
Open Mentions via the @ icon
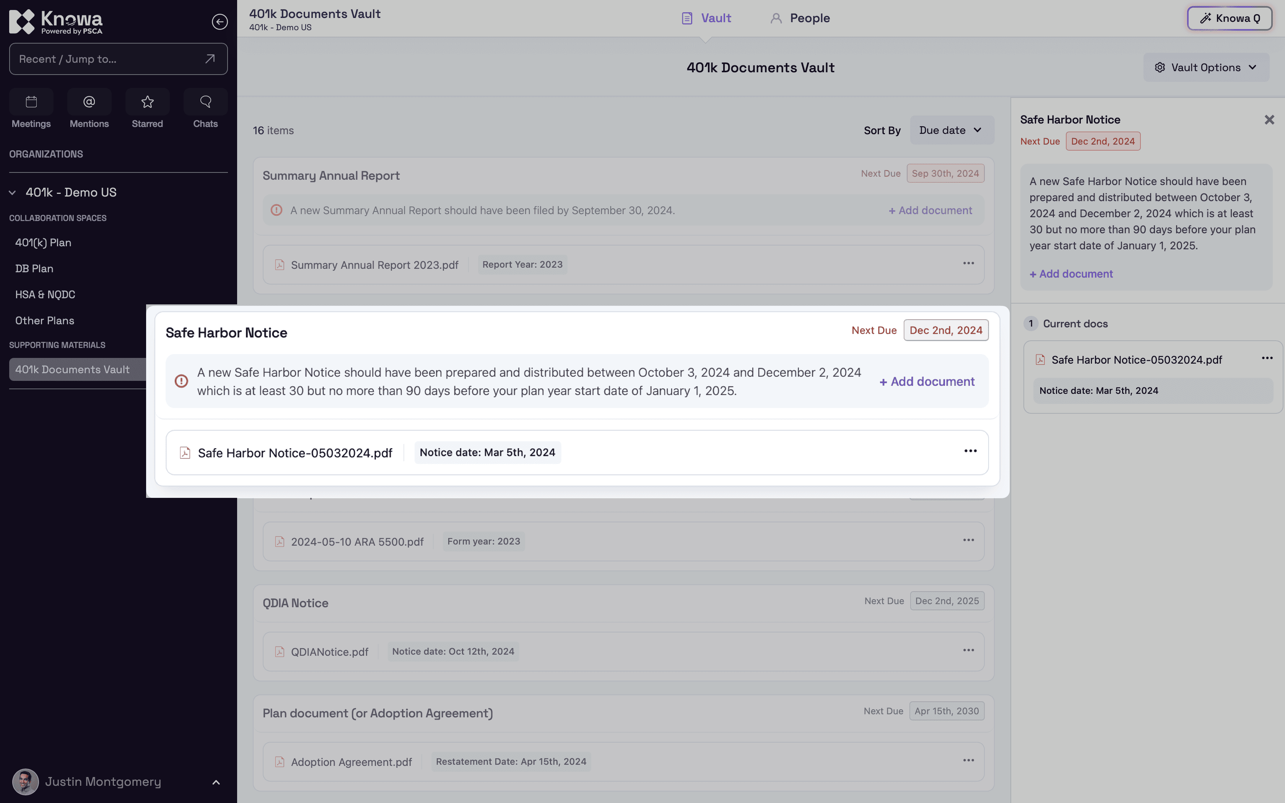click(x=89, y=102)
